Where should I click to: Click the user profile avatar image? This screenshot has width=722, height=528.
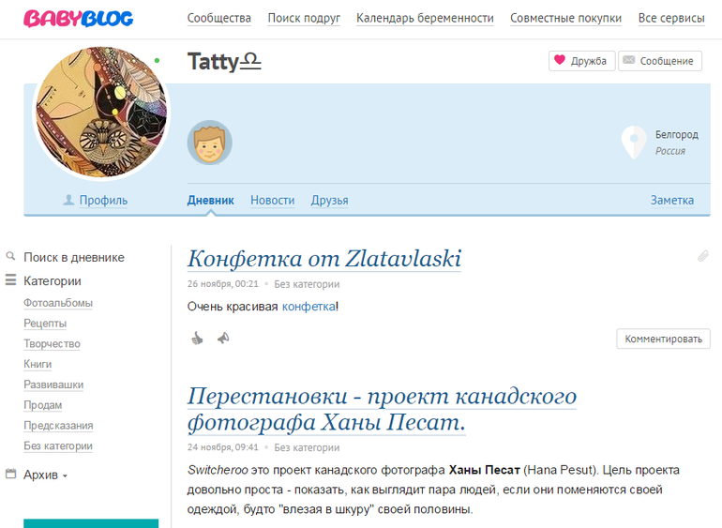click(101, 112)
